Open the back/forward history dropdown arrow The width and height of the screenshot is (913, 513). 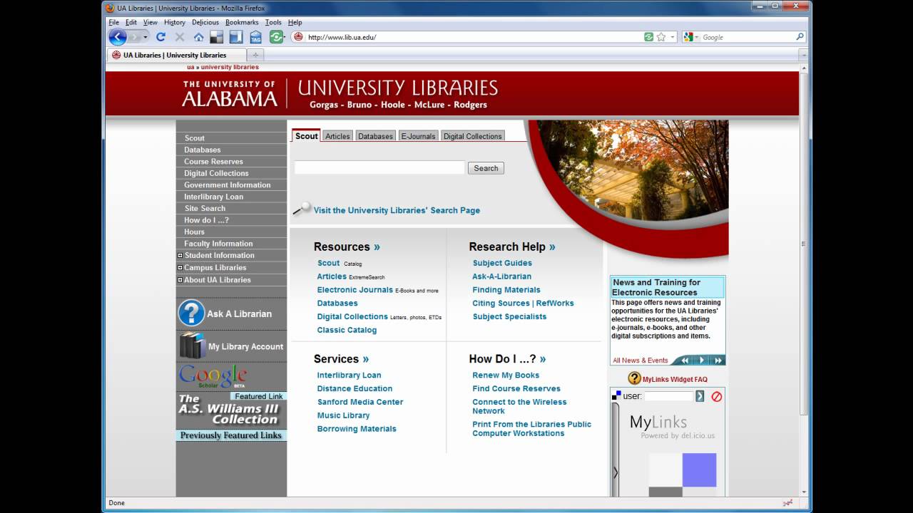(146, 37)
